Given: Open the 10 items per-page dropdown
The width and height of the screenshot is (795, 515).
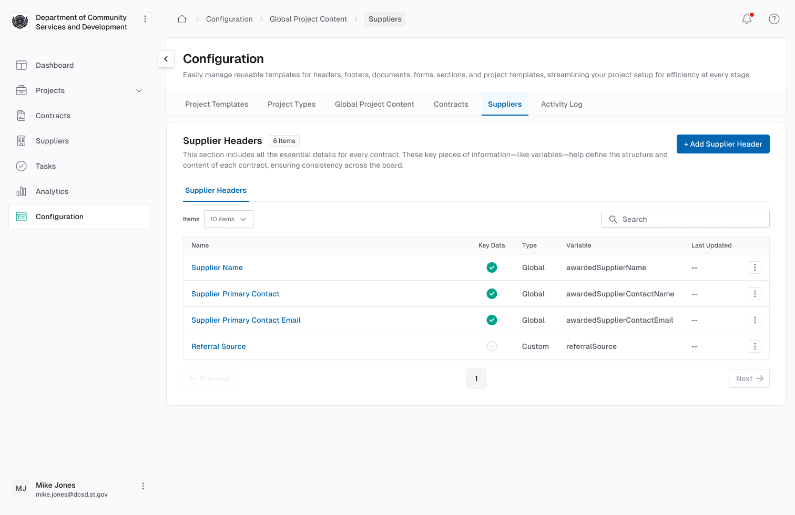Looking at the screenshot, I should (228, 219).
